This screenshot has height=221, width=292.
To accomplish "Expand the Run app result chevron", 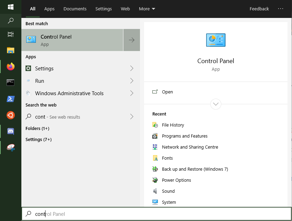I will click(132, 81).
